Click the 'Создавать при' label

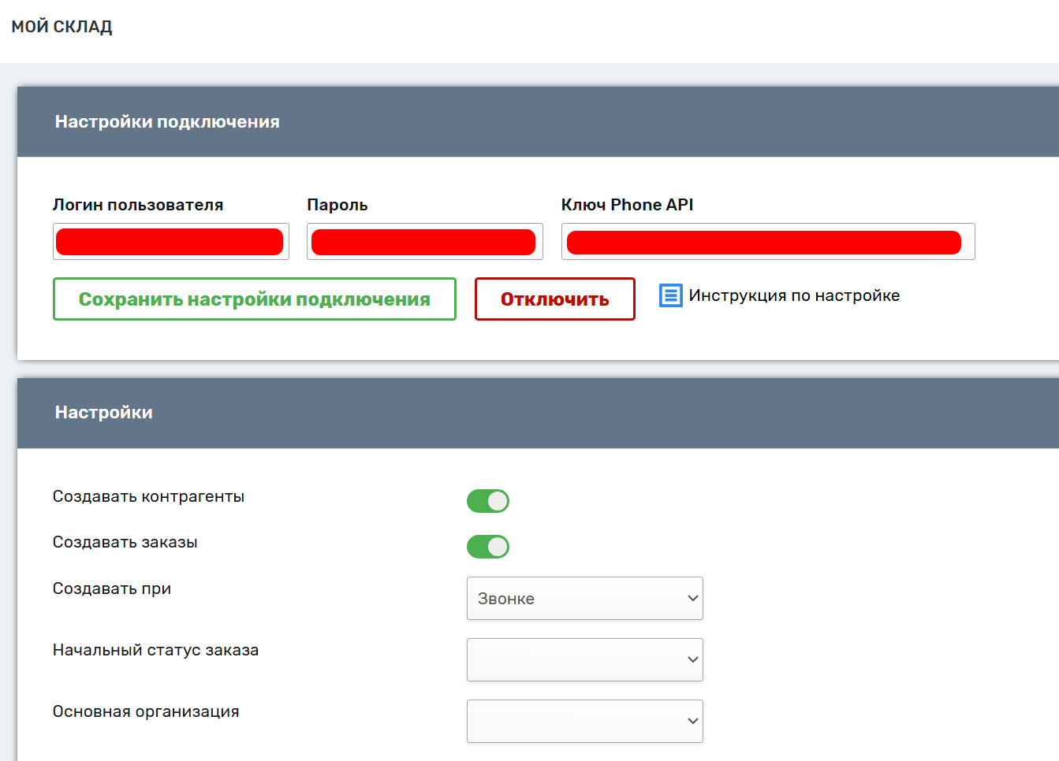[111, 589]
